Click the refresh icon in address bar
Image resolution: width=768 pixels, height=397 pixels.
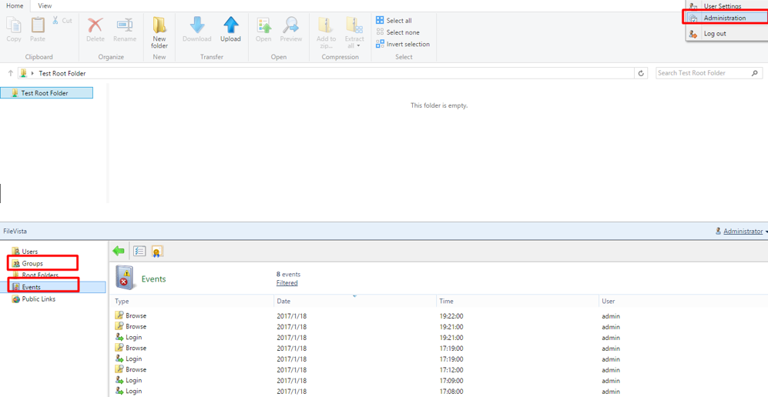pyautogui.click(x=641, y=73)
